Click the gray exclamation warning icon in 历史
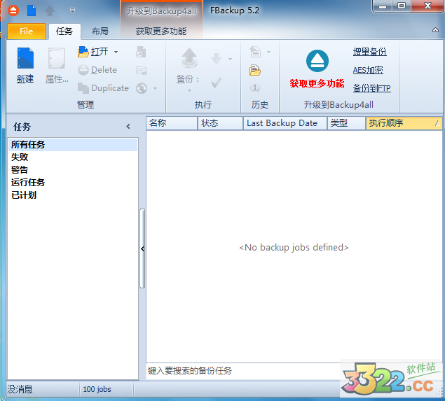 pos(255,87)
